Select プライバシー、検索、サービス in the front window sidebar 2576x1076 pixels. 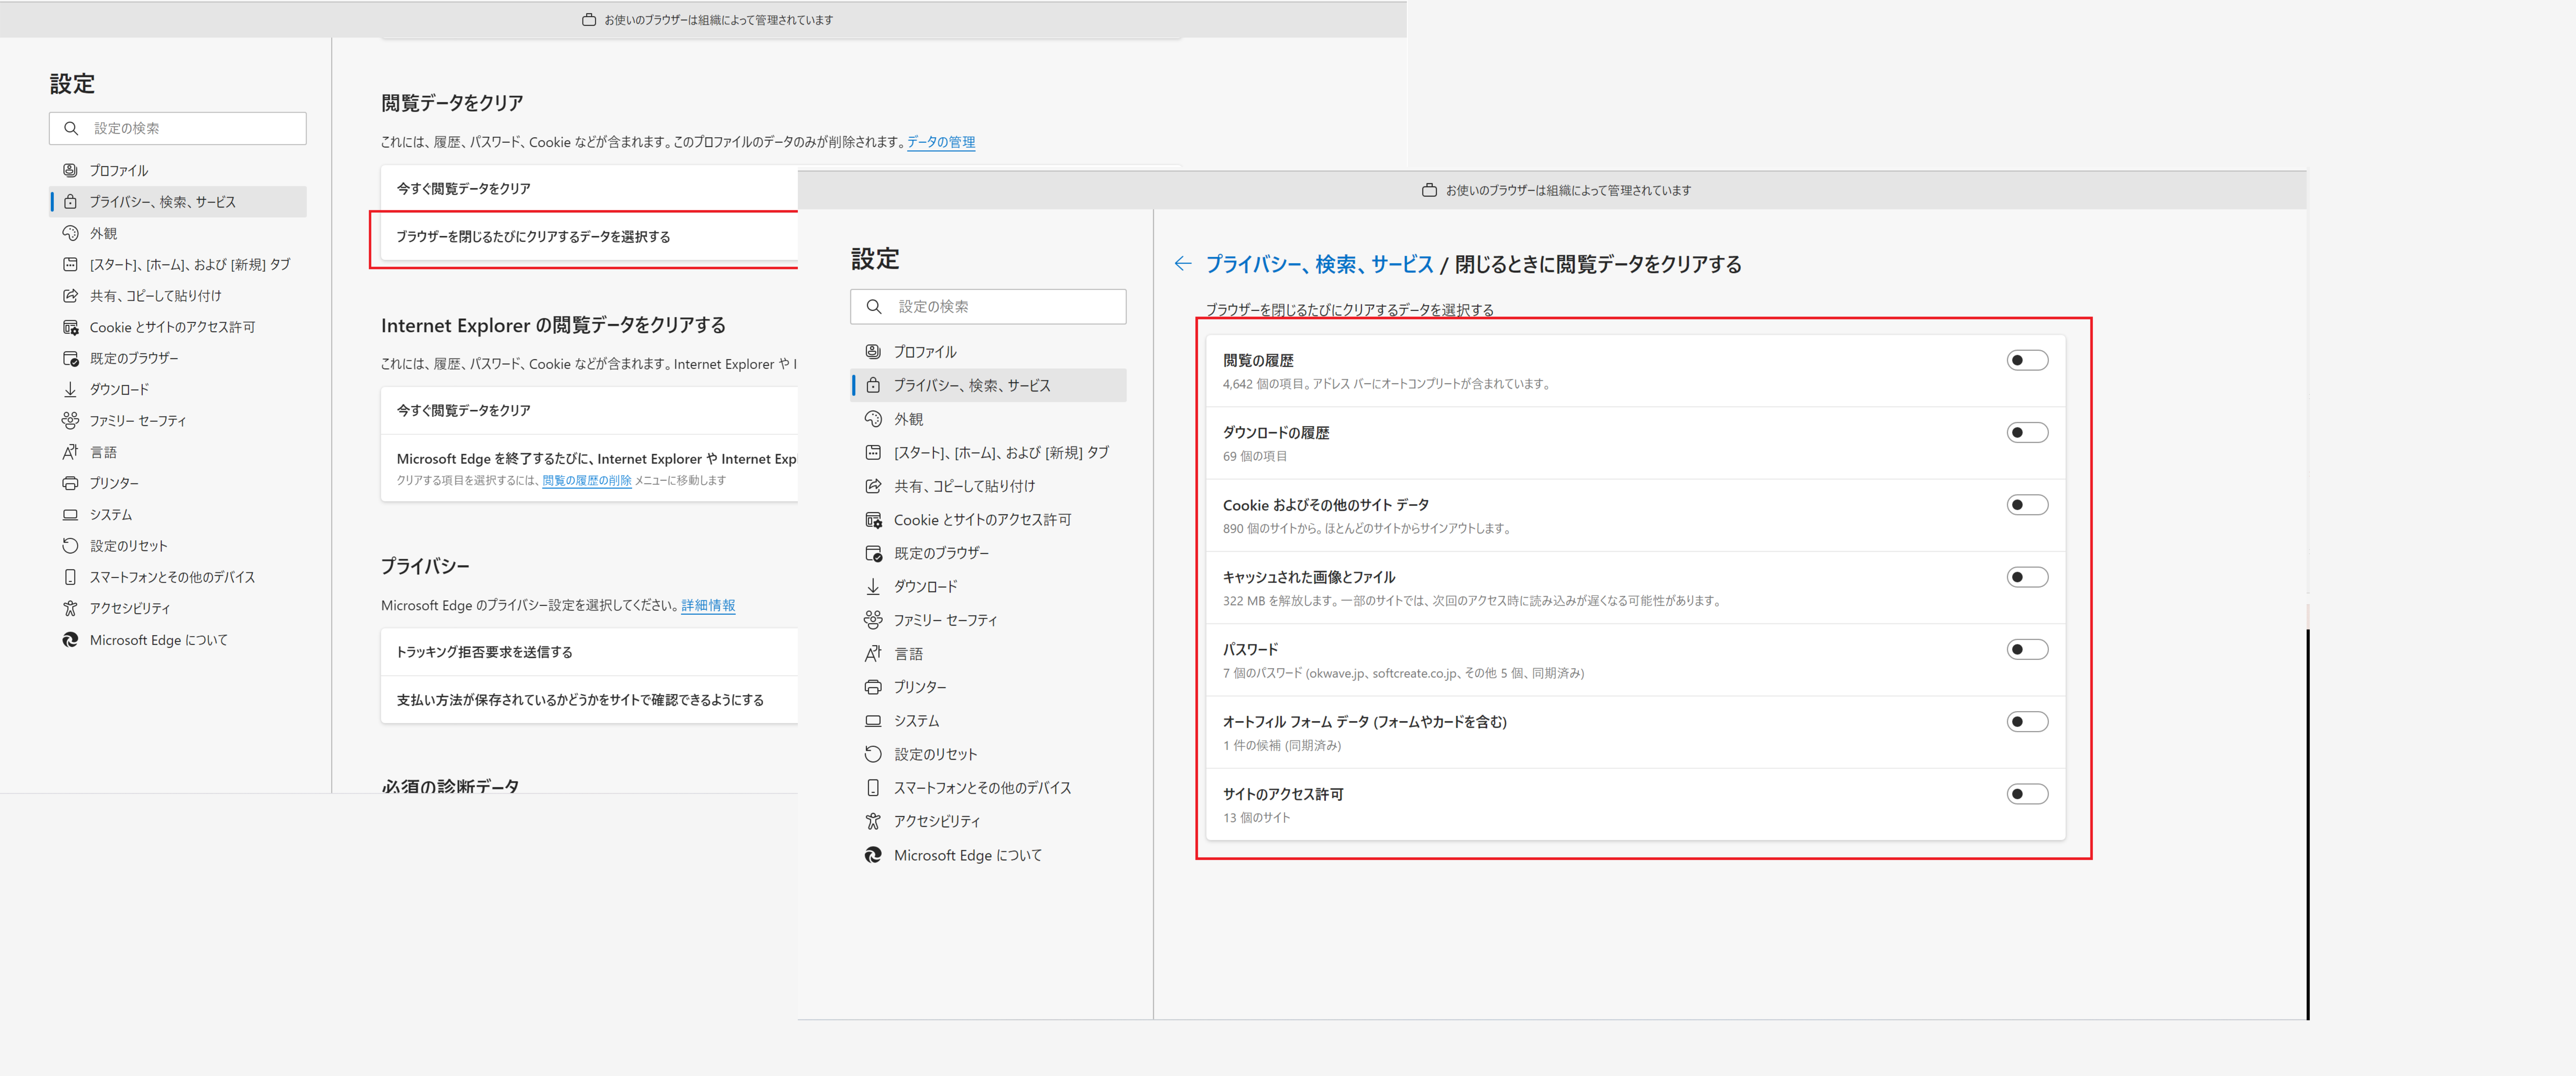988,385
